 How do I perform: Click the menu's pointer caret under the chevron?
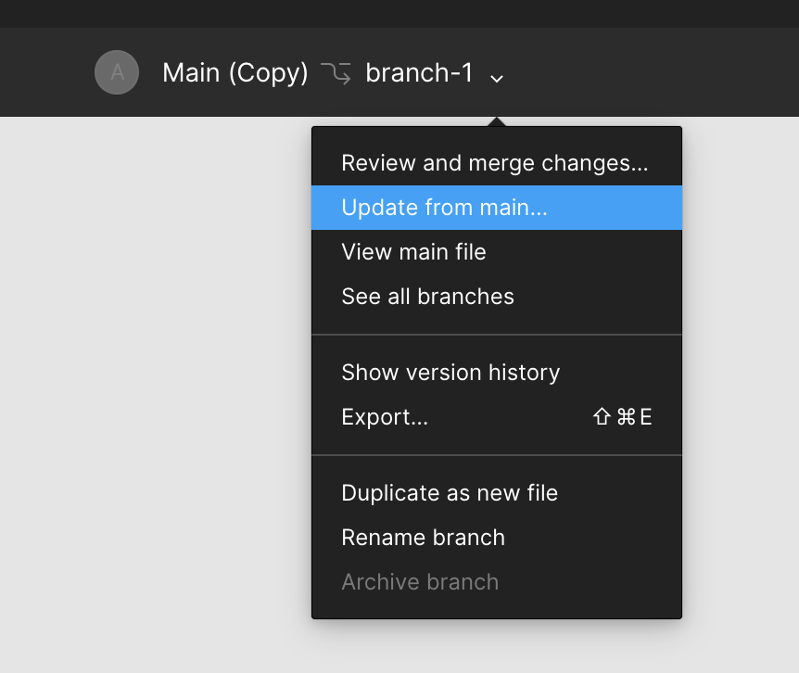coord(496,121)
